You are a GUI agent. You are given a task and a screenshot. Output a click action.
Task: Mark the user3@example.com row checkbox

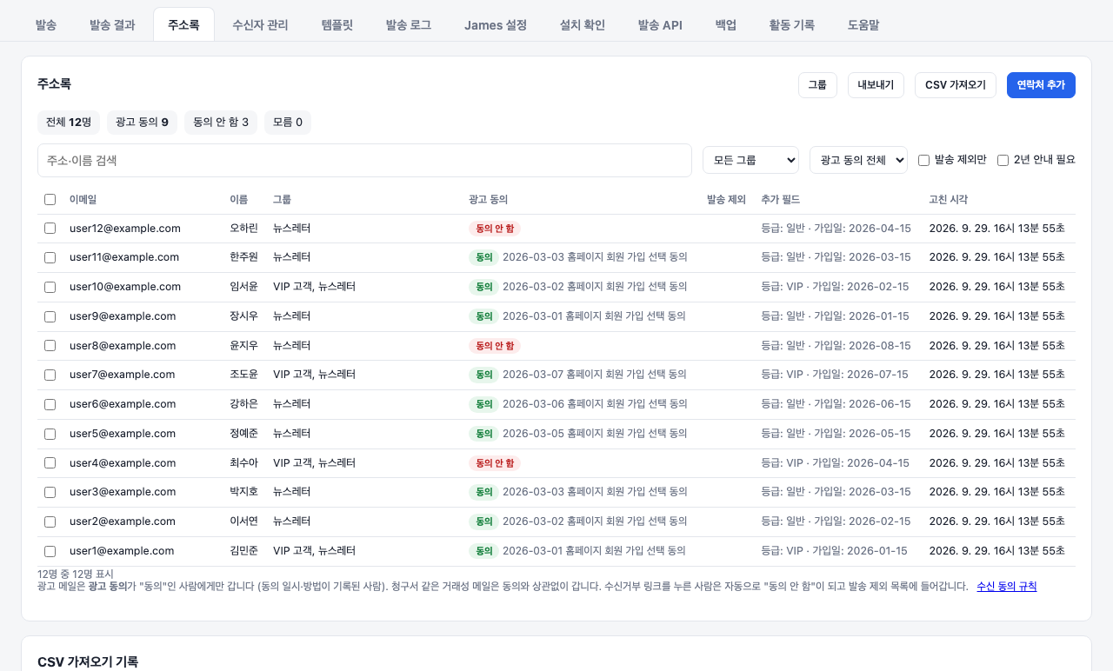click(50, 492)
